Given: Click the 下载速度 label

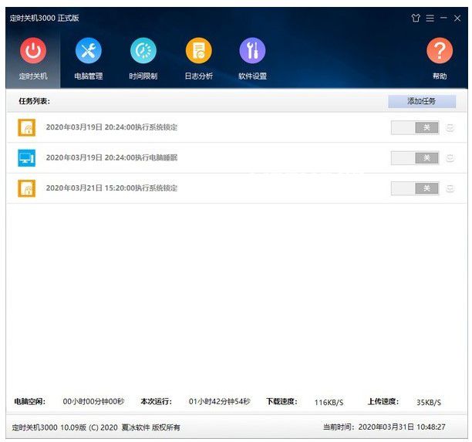Looking at the screenshot, I should (x=282, y=401).
